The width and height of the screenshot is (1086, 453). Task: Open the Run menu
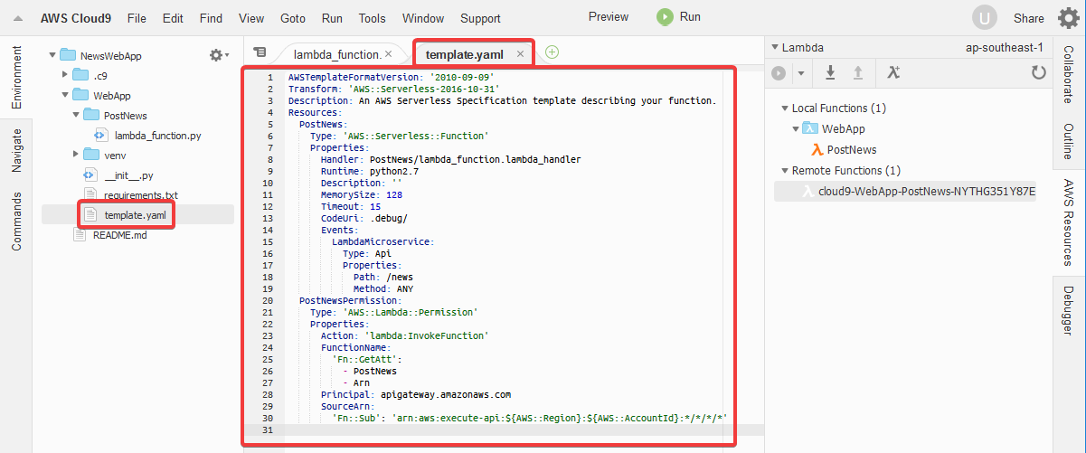(332, 18)
